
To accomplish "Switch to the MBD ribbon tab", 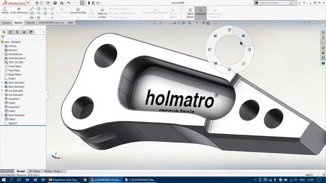I will (x=70, y=22).
